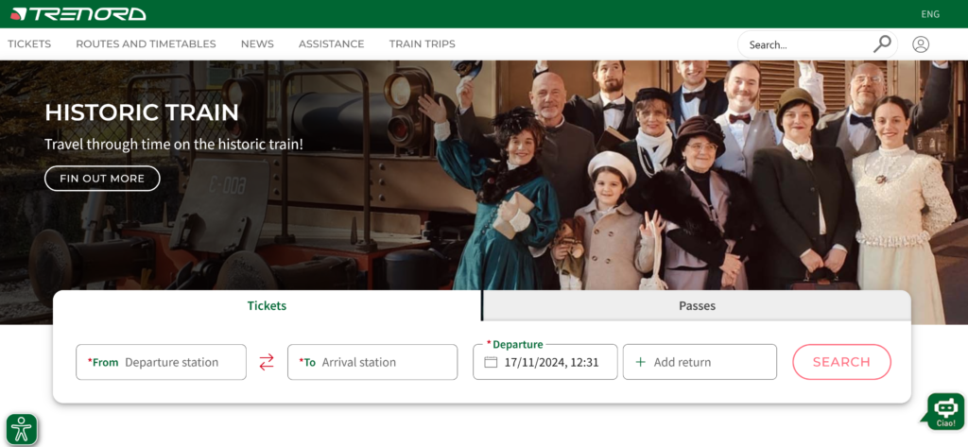Click the Fin Out More button

point(102,179)
